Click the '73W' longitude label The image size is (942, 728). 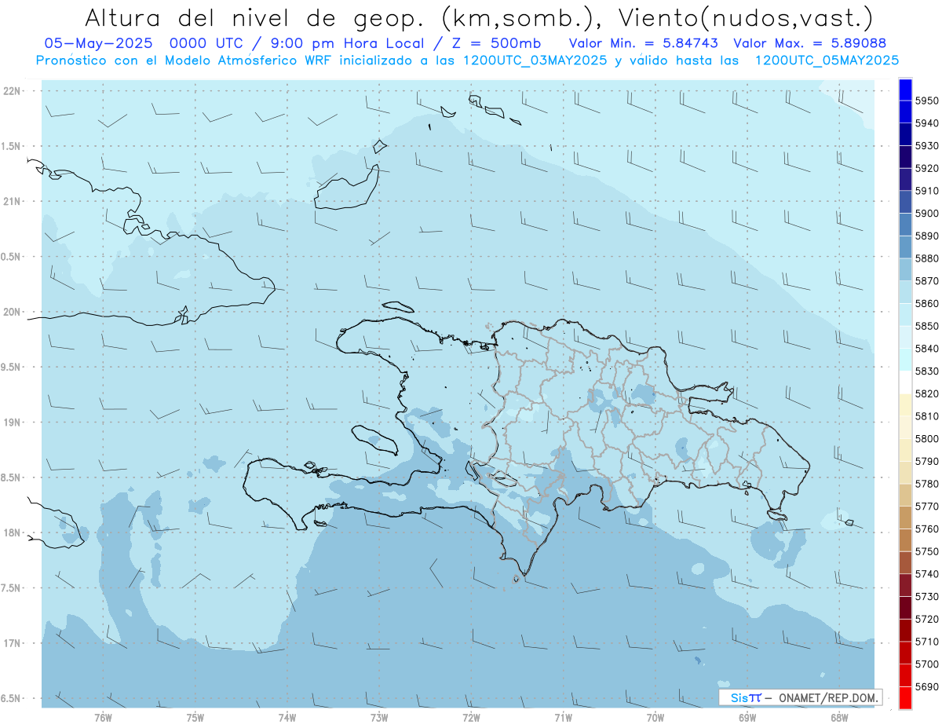coord(379,717)
